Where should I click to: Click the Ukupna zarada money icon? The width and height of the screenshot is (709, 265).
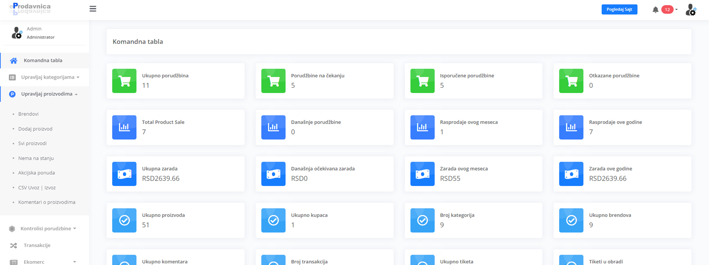click(124, 173)
